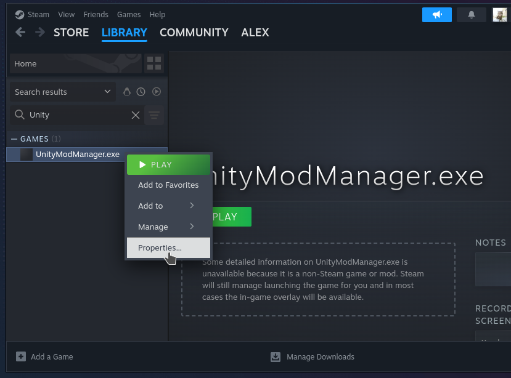Click the download tray icon
Viewport: 511px width, 378px height.
point(276,357)
